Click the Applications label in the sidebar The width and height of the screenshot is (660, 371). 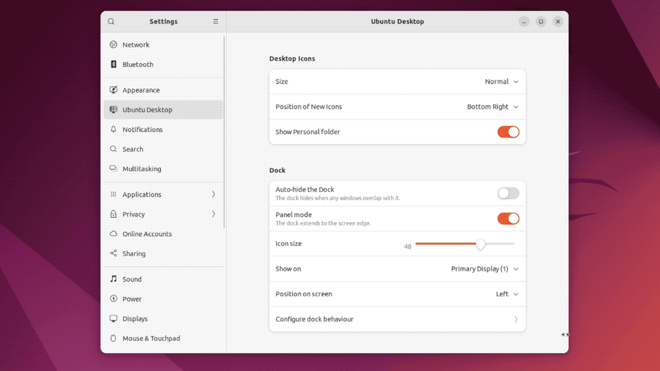click(x=142, y=194)
